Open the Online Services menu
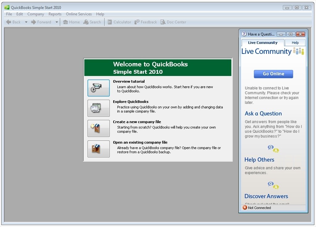 (79, 14)
